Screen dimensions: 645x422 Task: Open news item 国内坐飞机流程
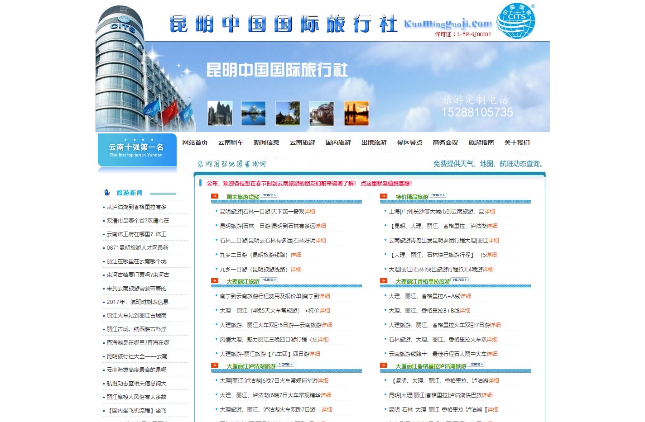(x=136, y=411)
